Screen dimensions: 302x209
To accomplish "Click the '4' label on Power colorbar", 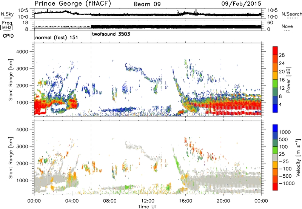I will point(280,104).
